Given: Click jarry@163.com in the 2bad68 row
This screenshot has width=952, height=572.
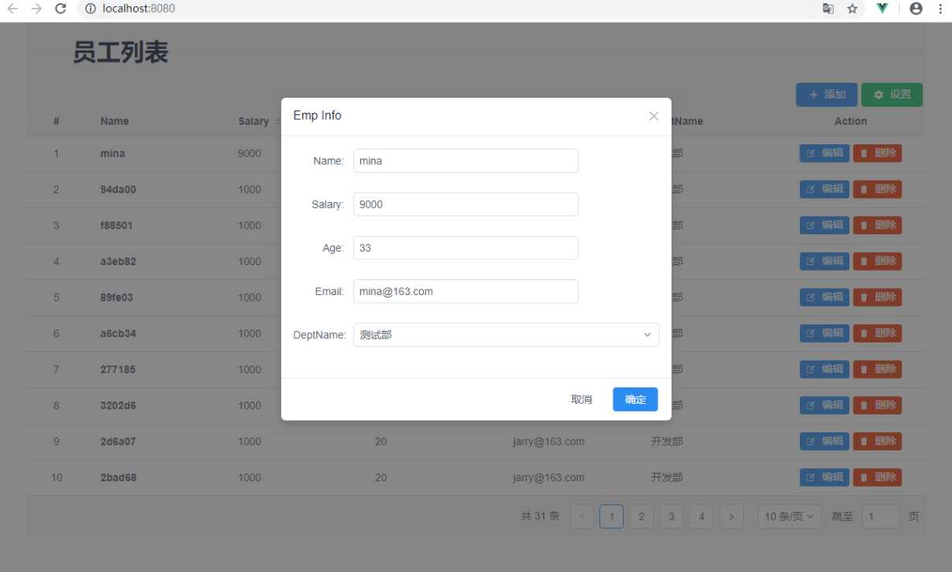Looking at the screenshot, I should [549, 477].
